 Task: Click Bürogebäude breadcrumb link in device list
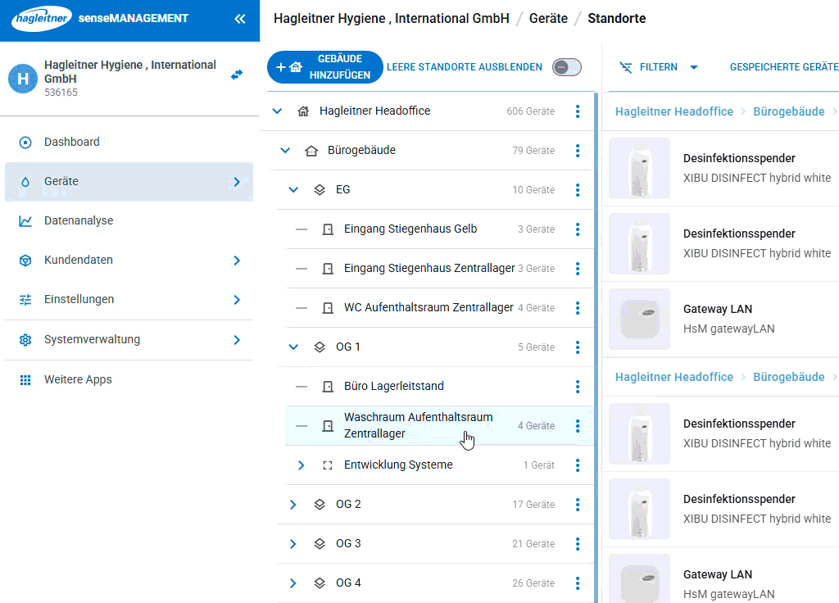[788, 111]
